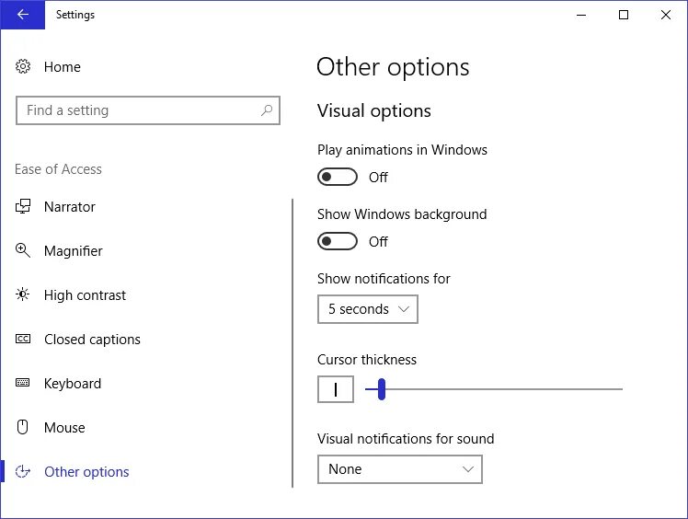Click the Closed captions CC icon
The image size is (688, 519).
(24, 340)
